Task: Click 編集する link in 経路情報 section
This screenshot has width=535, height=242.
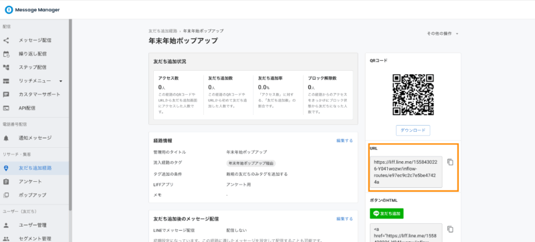Action: [x=344, y=140]
